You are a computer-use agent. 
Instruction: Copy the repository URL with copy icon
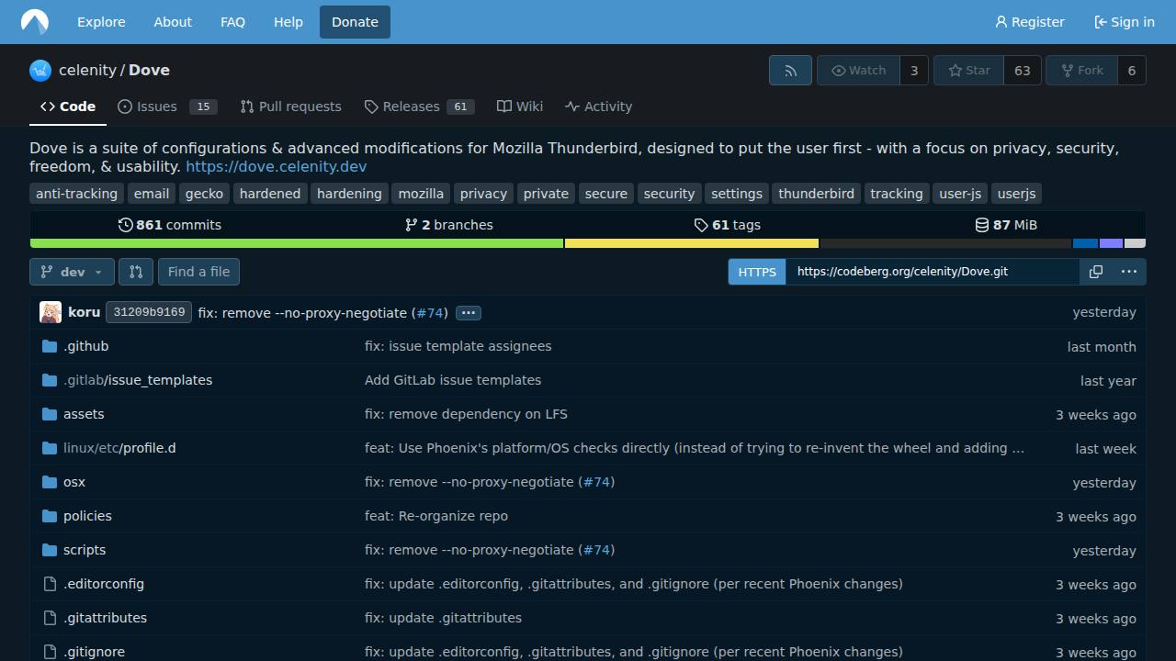point(1096,272)
